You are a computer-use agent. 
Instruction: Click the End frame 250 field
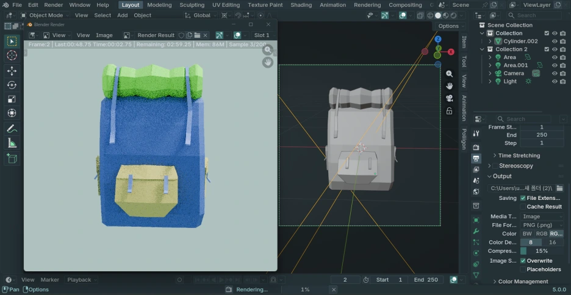point(426,280)
